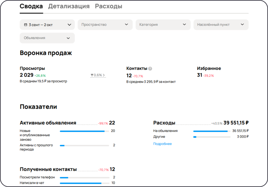Click the Избранное count 31

tap(199, 75)
